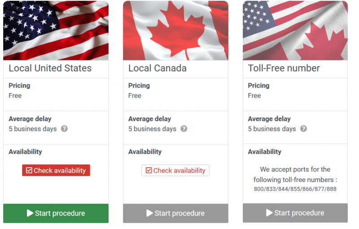Open the Local Canada card title
The image size is (359, 229).
[x=158, y=68]
